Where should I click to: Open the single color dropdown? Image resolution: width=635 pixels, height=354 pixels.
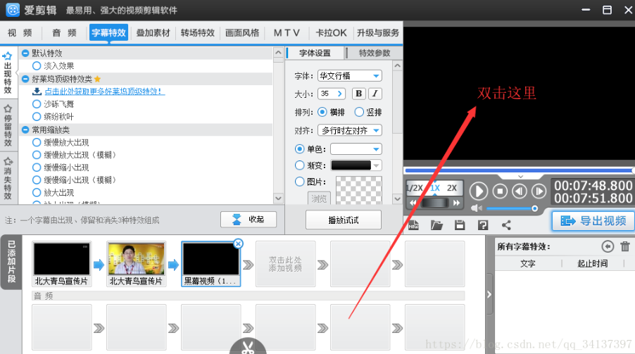pos(356,149)
